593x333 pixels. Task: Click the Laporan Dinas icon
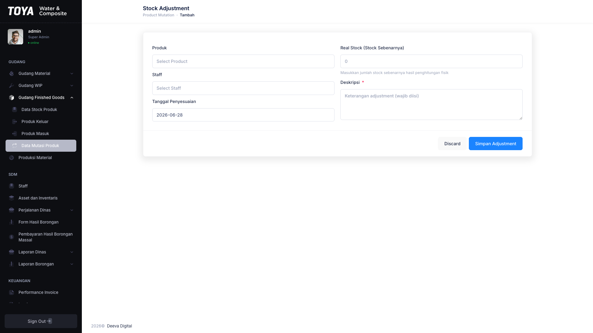11,252
